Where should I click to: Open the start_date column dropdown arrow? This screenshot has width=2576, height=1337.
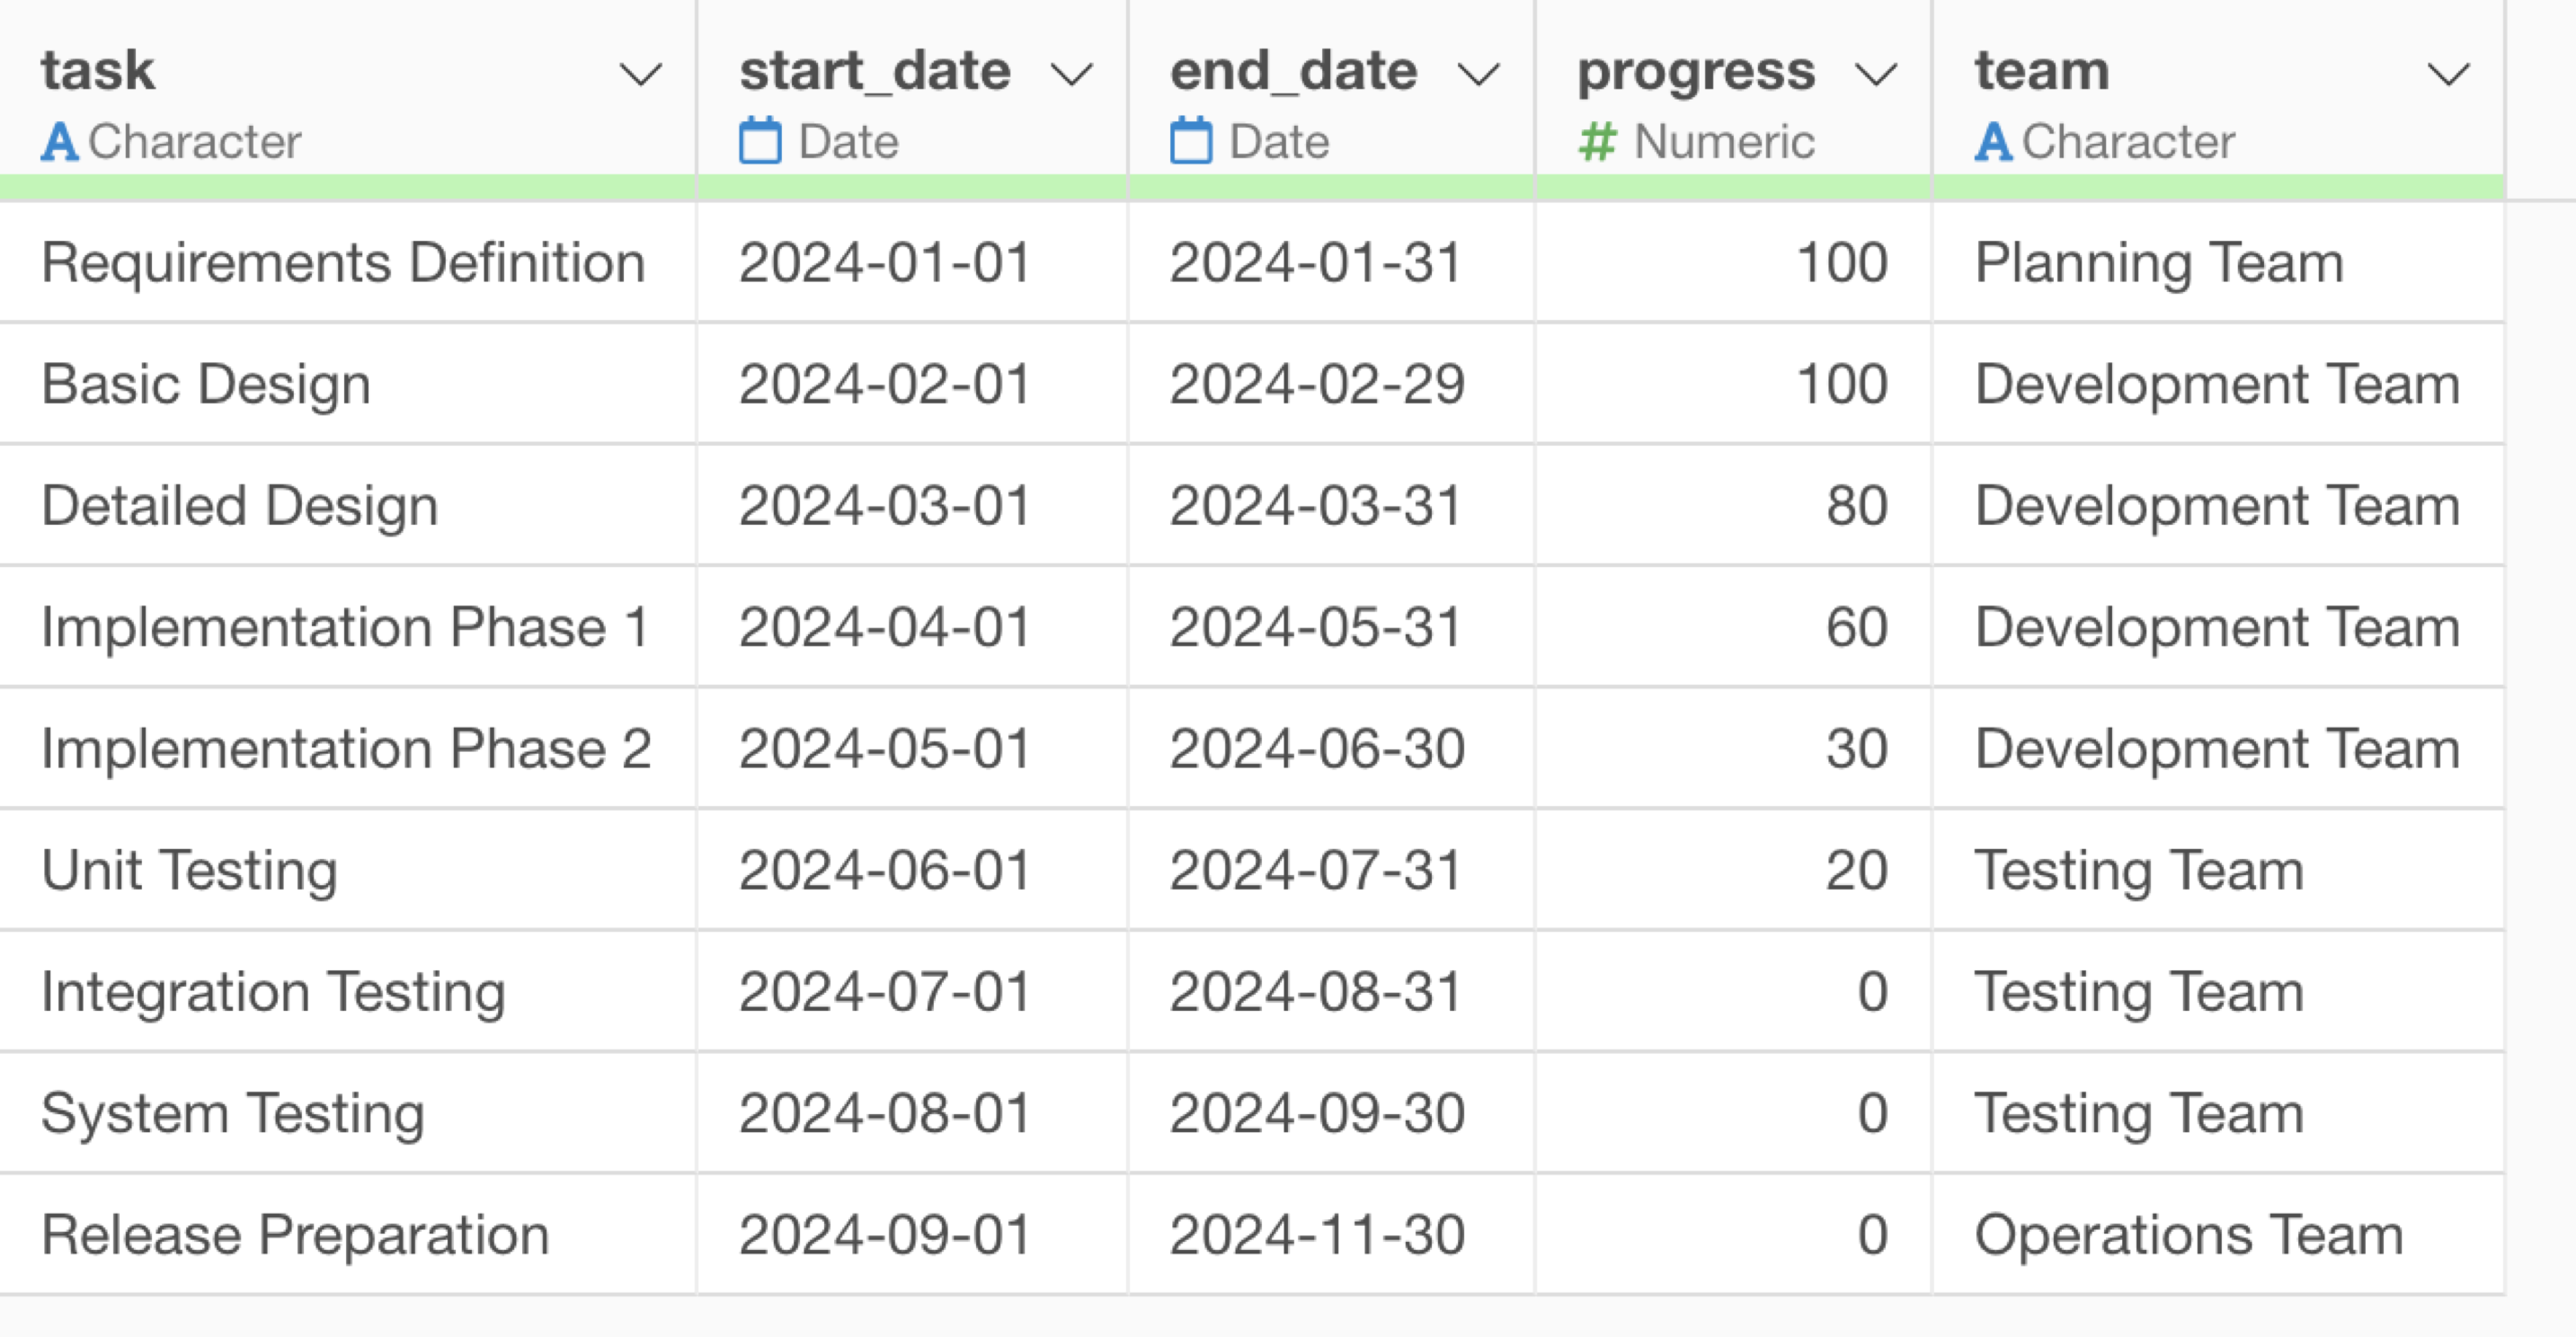pos(1072,74)
